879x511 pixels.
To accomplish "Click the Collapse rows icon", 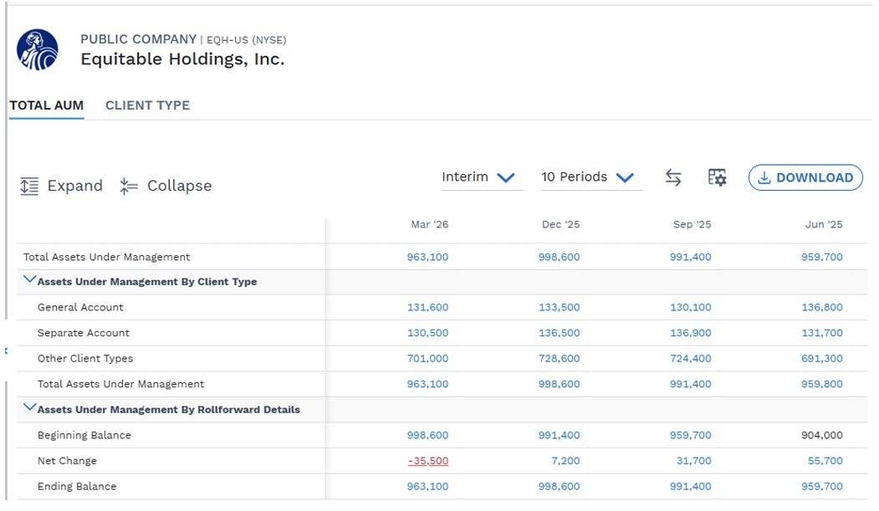I will click(129, 186).
